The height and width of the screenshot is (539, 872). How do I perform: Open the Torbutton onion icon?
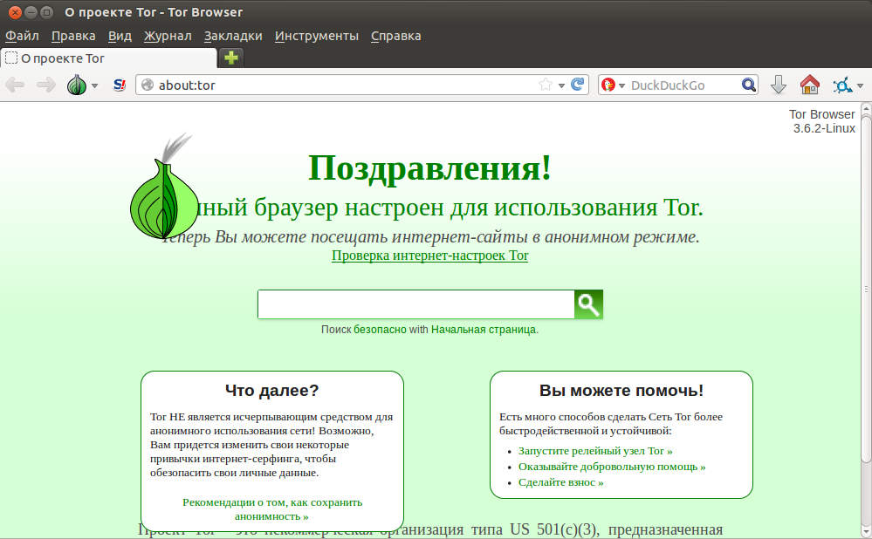[77, 85]
